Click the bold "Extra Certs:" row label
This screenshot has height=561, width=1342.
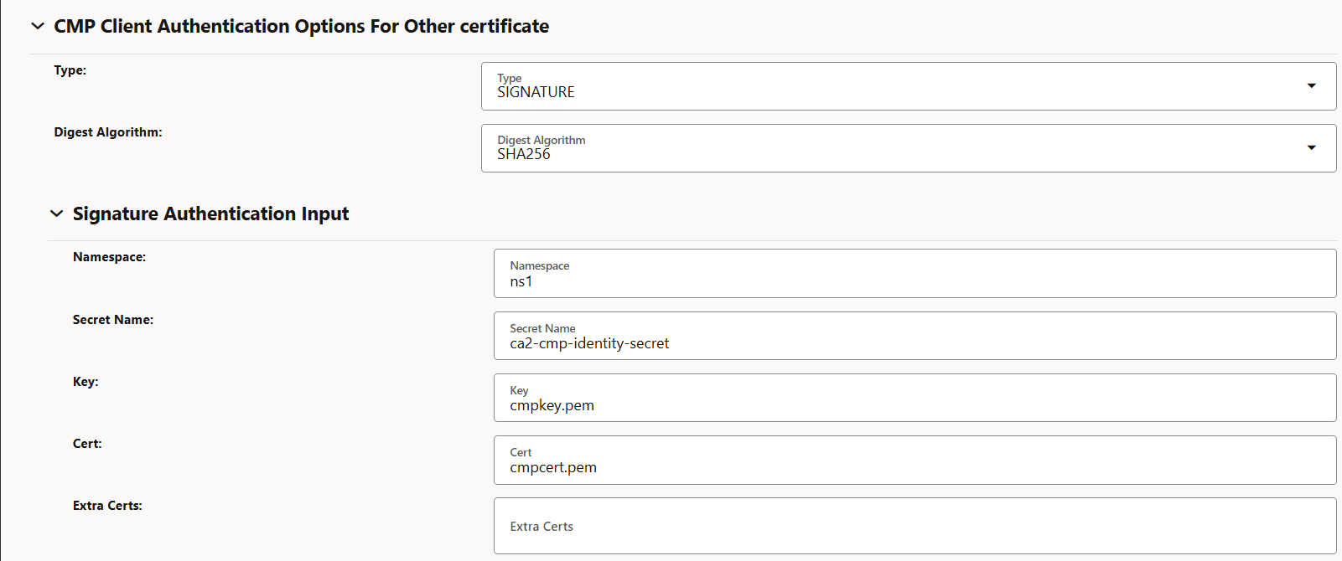click(107, 506)
